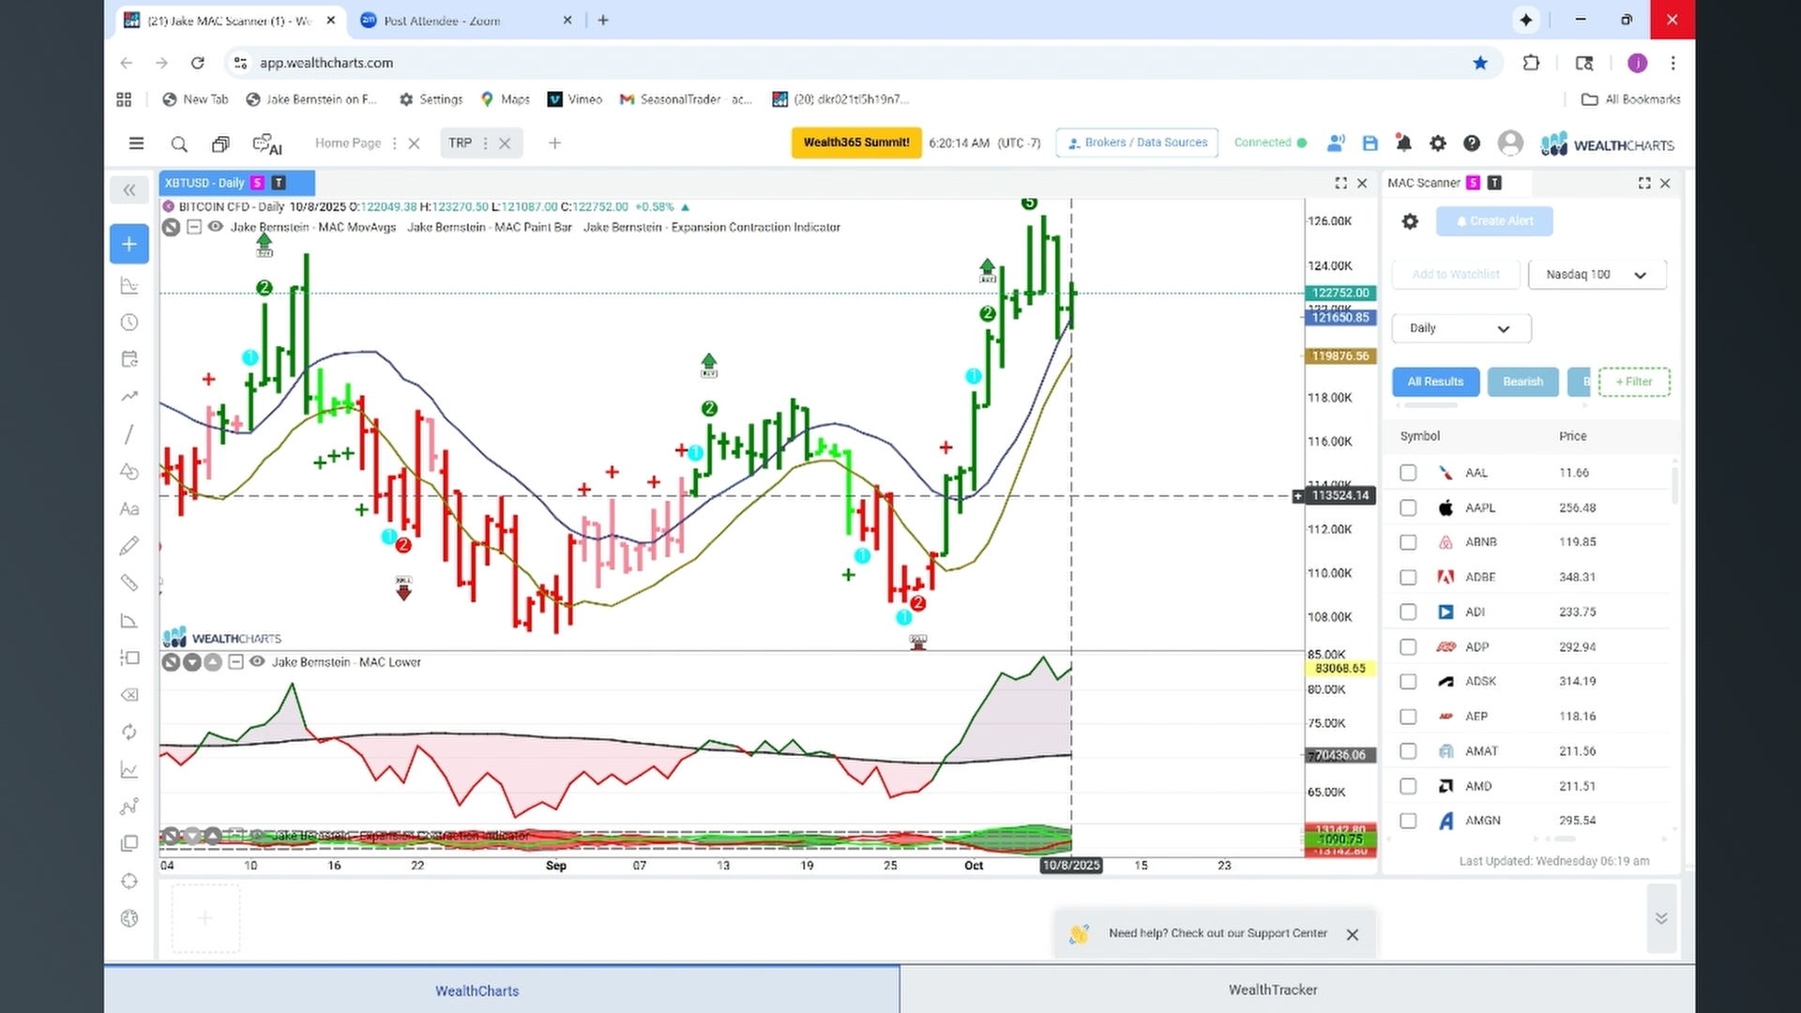This screenshot has height=1013, width=1801.
Task: Check the AMD symbol checkbox
Action: [1408, 786]
